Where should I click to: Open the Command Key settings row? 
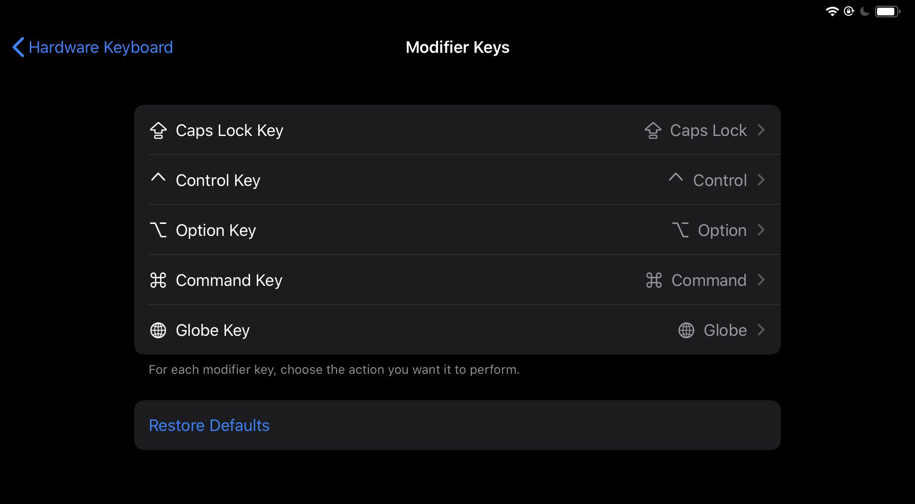point(457,280)
